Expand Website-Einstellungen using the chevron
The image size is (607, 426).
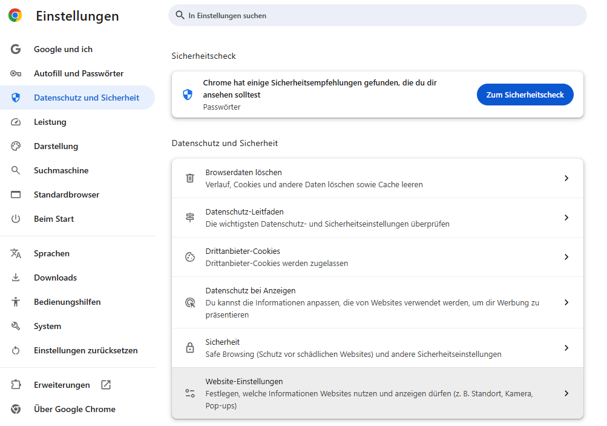(566, 393)
